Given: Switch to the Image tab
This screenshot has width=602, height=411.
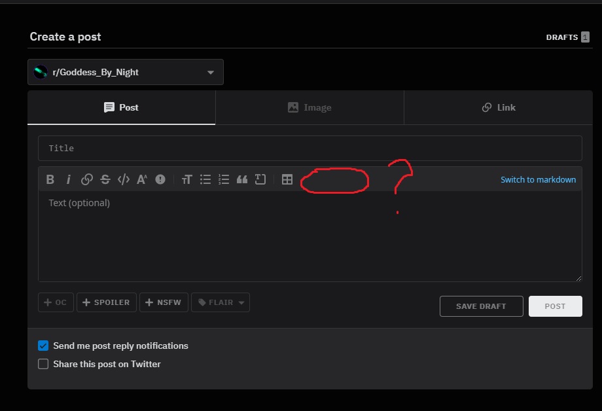Looking at the screenshot, I should (x=310, y=107).
